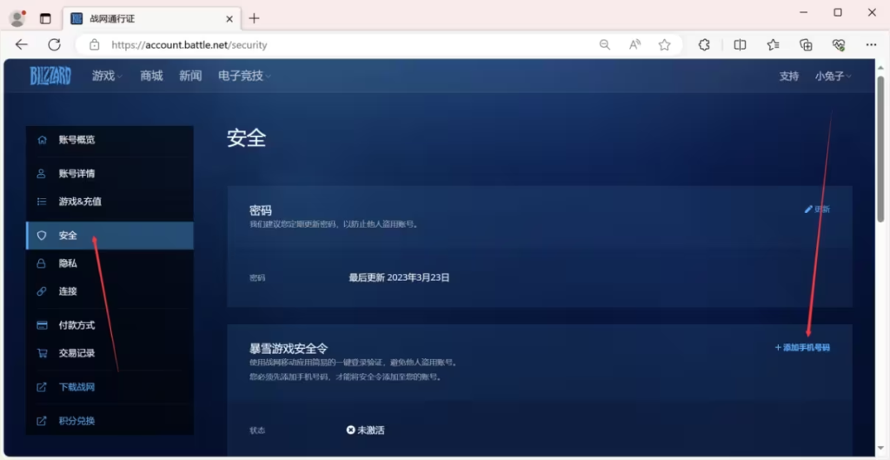Screen dimensions: 890x460
Task: Click the 未激活 status text
Action: (370, 430)
